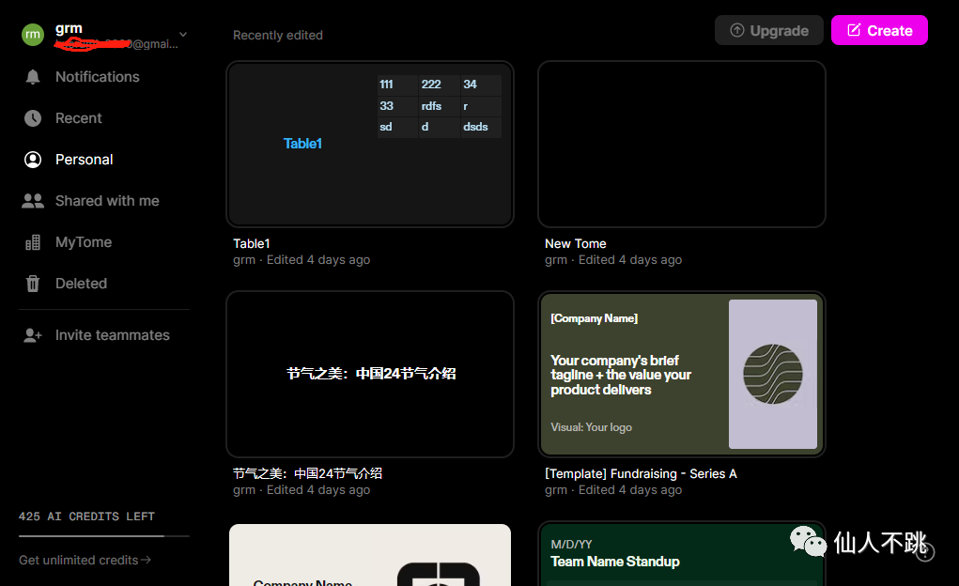Click the MyTome building icon
The width and height of the screenshot is (959, 586).
[33, 242]
